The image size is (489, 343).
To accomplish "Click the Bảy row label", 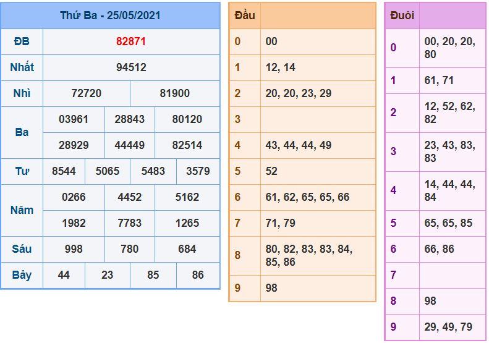I will (22, 275).
